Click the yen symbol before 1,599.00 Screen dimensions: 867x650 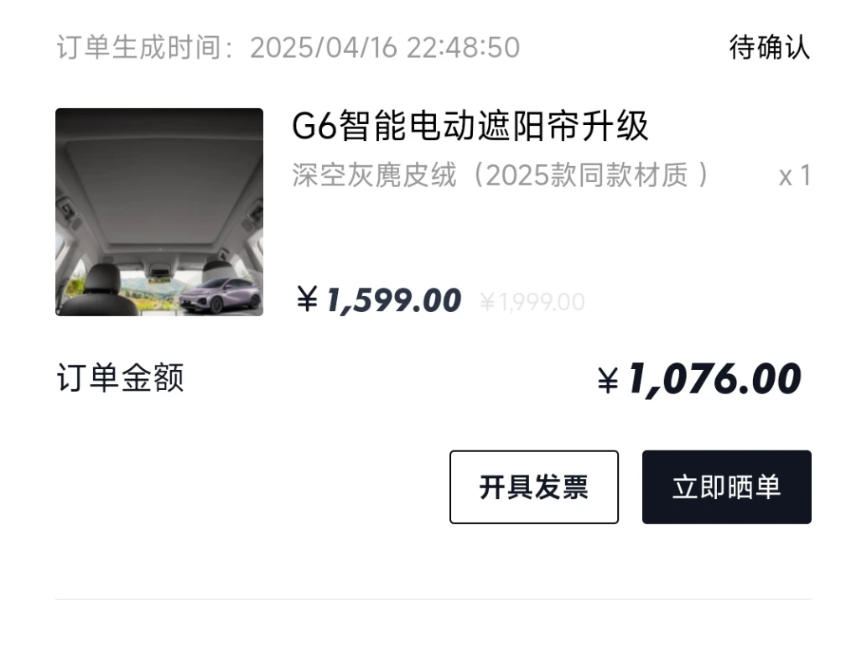(307, 299)
